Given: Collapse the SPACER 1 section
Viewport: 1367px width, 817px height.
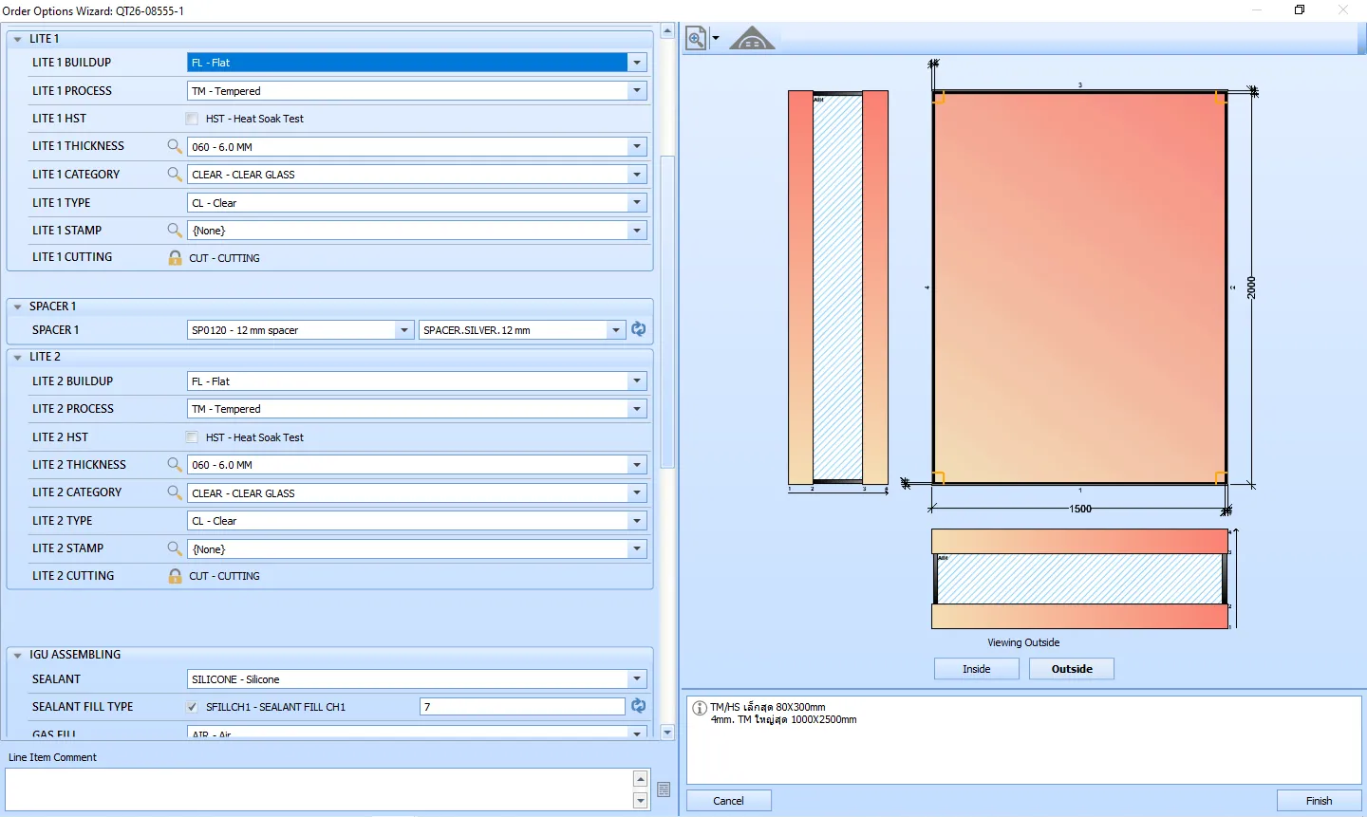Looking at the screenshot, I should point(17,306).
